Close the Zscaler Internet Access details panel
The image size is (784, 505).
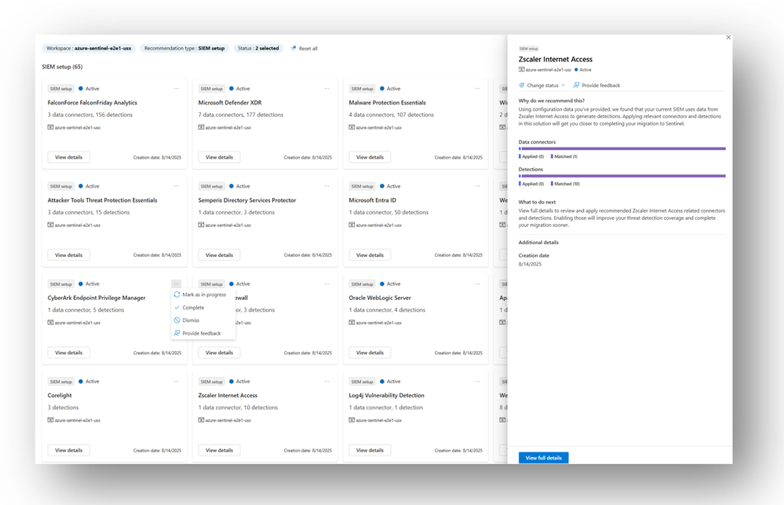pyautogui.click(x=728, y=38)
